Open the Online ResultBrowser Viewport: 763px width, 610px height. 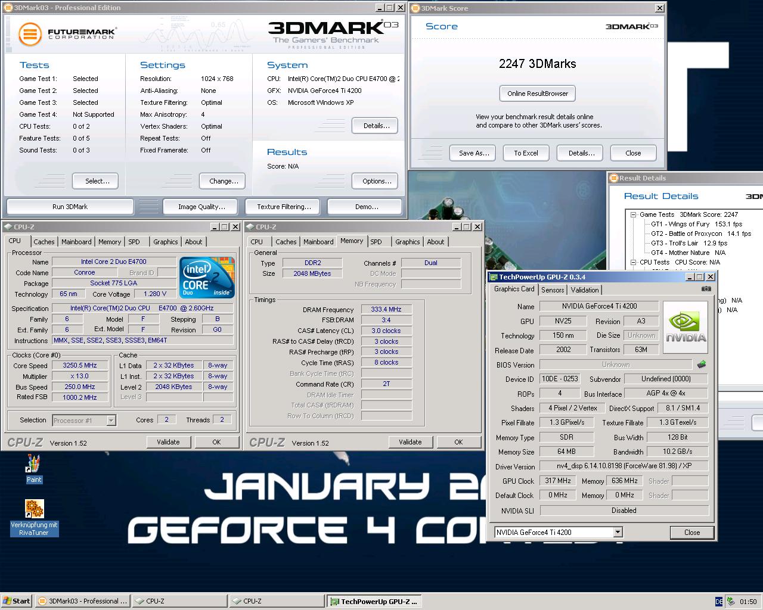(538, 94)
